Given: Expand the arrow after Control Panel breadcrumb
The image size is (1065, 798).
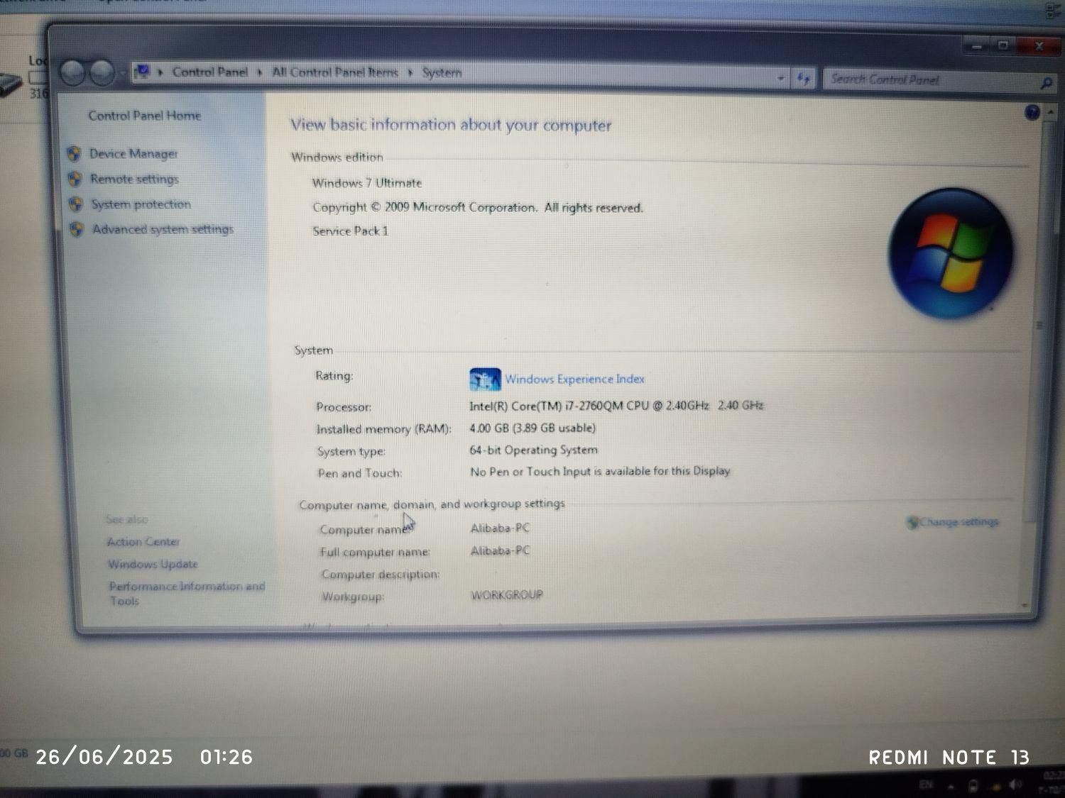Looking at the screenshot, I should tap(260, 72).
